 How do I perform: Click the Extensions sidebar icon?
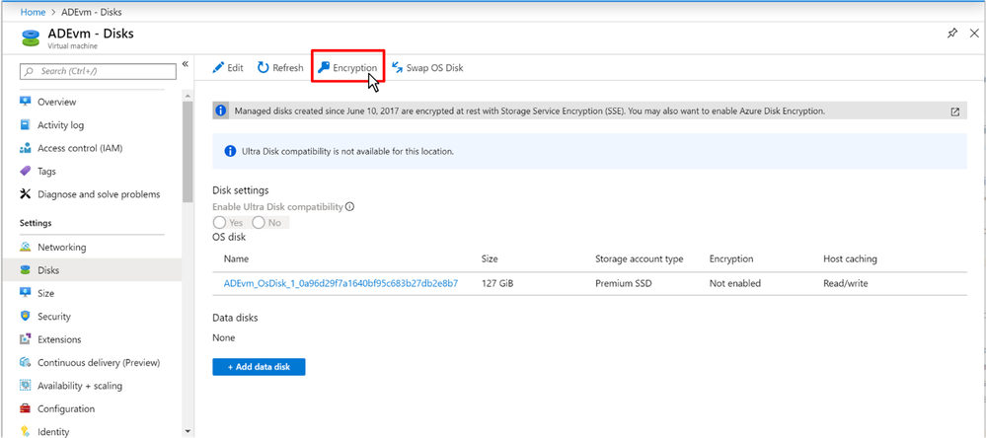pos(25,339)
